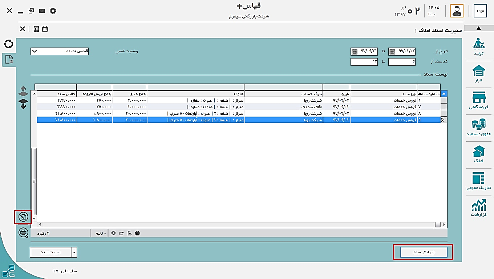Open the حقوق دستمزد (Payroll) module
Viewport: 494px width, 279px height.
479,128
